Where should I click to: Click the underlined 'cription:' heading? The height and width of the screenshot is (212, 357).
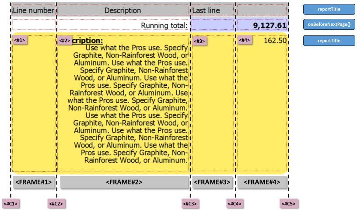(87, 41)
